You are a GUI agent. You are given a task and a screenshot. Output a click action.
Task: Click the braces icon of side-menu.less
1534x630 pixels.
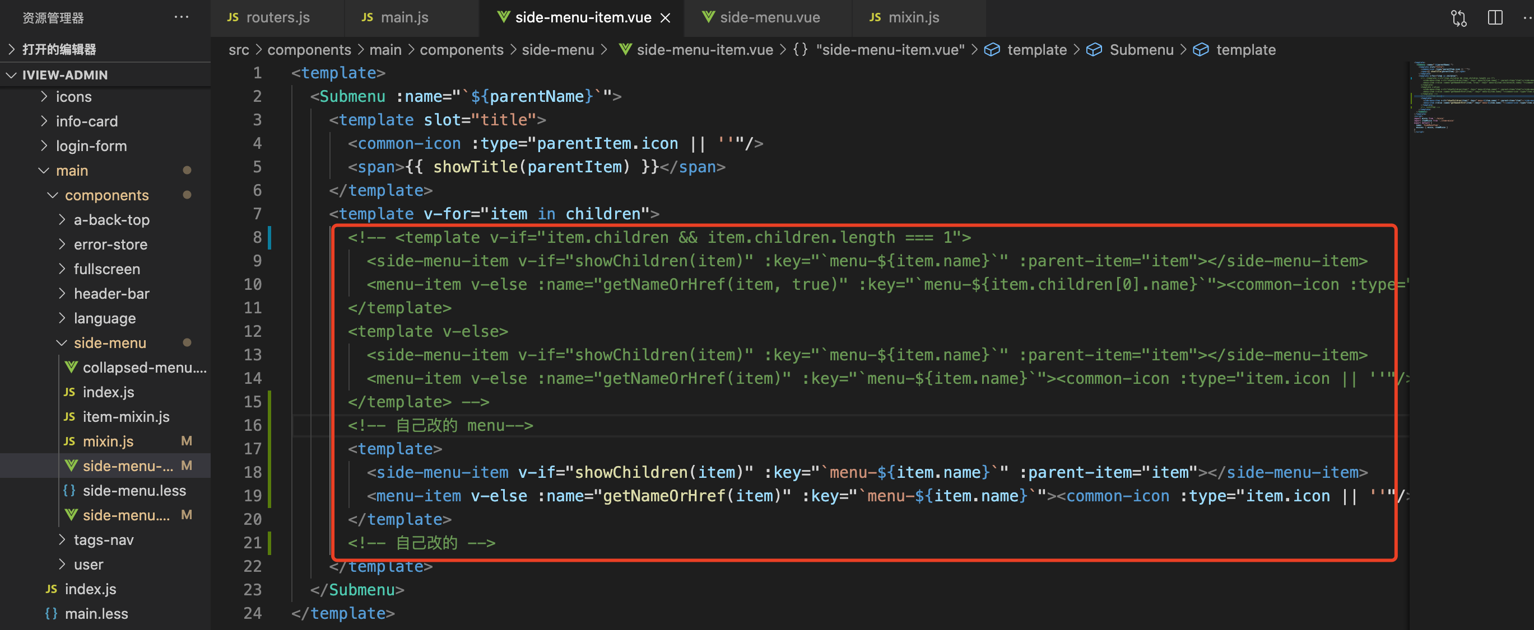[x=69, y=490]
